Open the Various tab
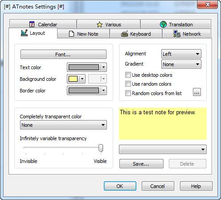The width and height of the screenshot is (221, 200). [x=109, y=24]
